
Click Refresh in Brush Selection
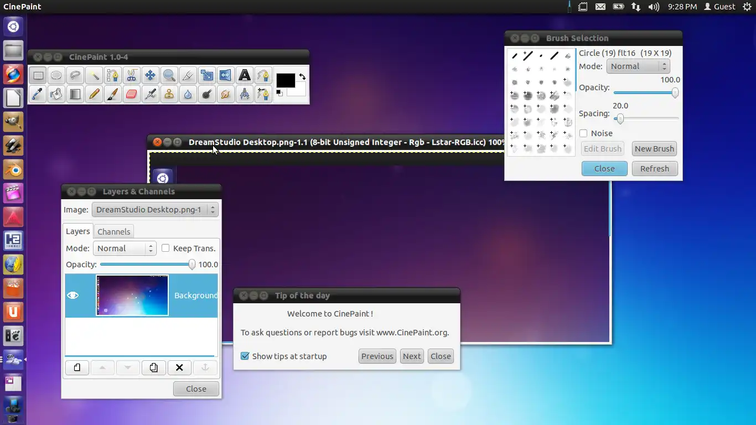pos(655,169)
